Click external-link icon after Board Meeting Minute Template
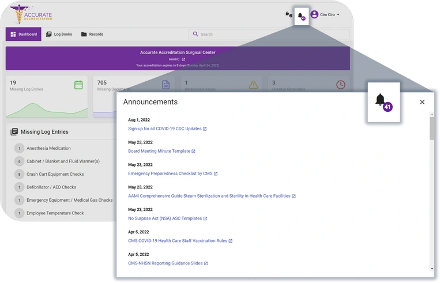 tap(193, 151)
